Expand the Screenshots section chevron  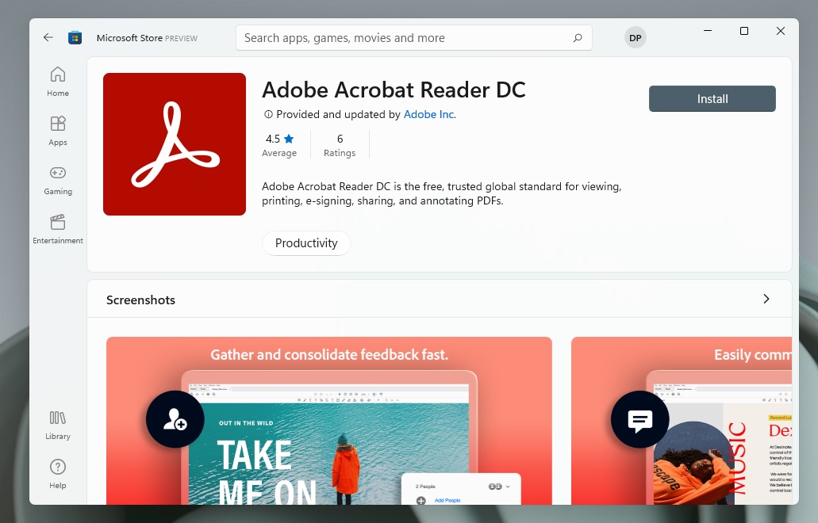coord(766,300)
